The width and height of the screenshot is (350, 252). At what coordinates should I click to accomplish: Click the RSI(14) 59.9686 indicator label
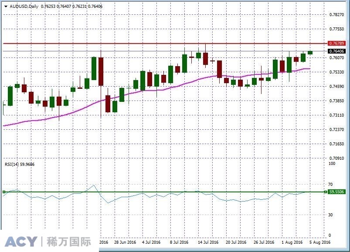pos(20,165)
